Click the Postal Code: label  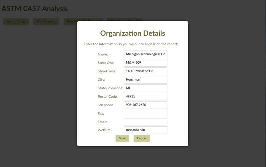pyautogui.click(x=108, y=97)
